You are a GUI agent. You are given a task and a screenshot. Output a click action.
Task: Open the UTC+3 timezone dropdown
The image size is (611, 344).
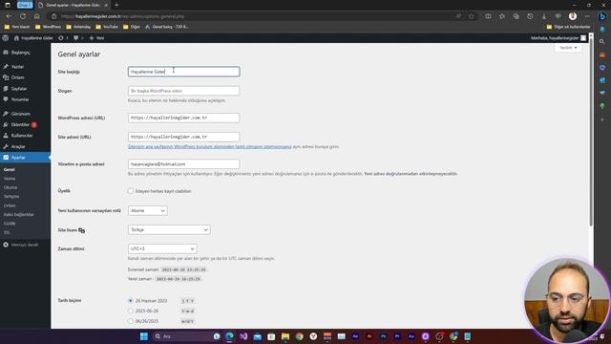coord(162,248)
